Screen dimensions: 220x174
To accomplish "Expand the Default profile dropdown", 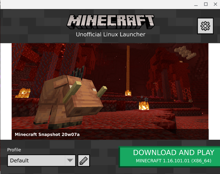I will pos(42,161).
